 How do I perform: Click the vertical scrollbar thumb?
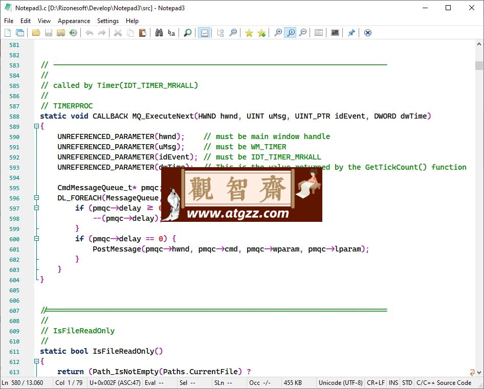(479, 65)
